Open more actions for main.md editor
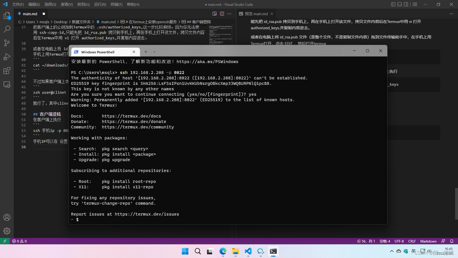Screen dimensions: 458x258 pyautogui.click(x=229, y=14)
